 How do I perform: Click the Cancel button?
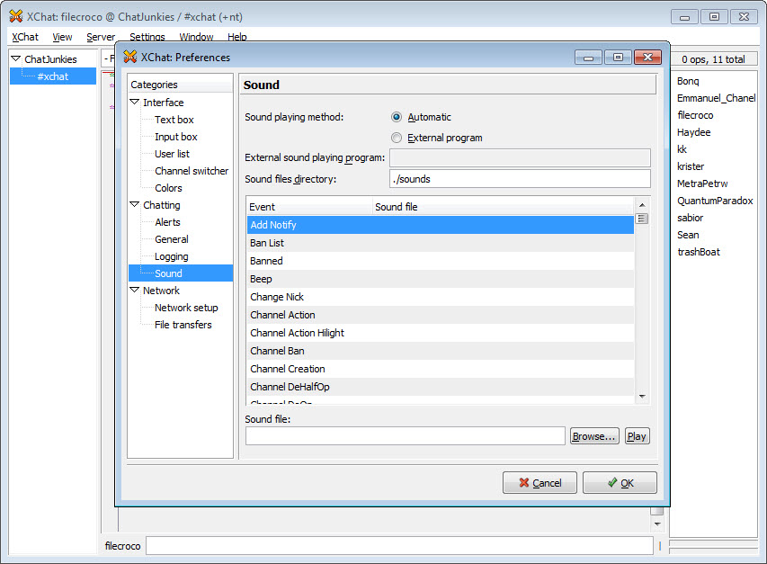click(x=540, y=483)
